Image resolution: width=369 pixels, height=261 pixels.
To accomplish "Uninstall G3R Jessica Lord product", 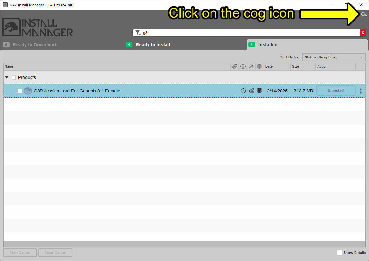I will [336, 91].
